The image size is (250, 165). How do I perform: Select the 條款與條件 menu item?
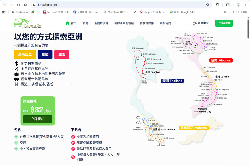point(147,23)
